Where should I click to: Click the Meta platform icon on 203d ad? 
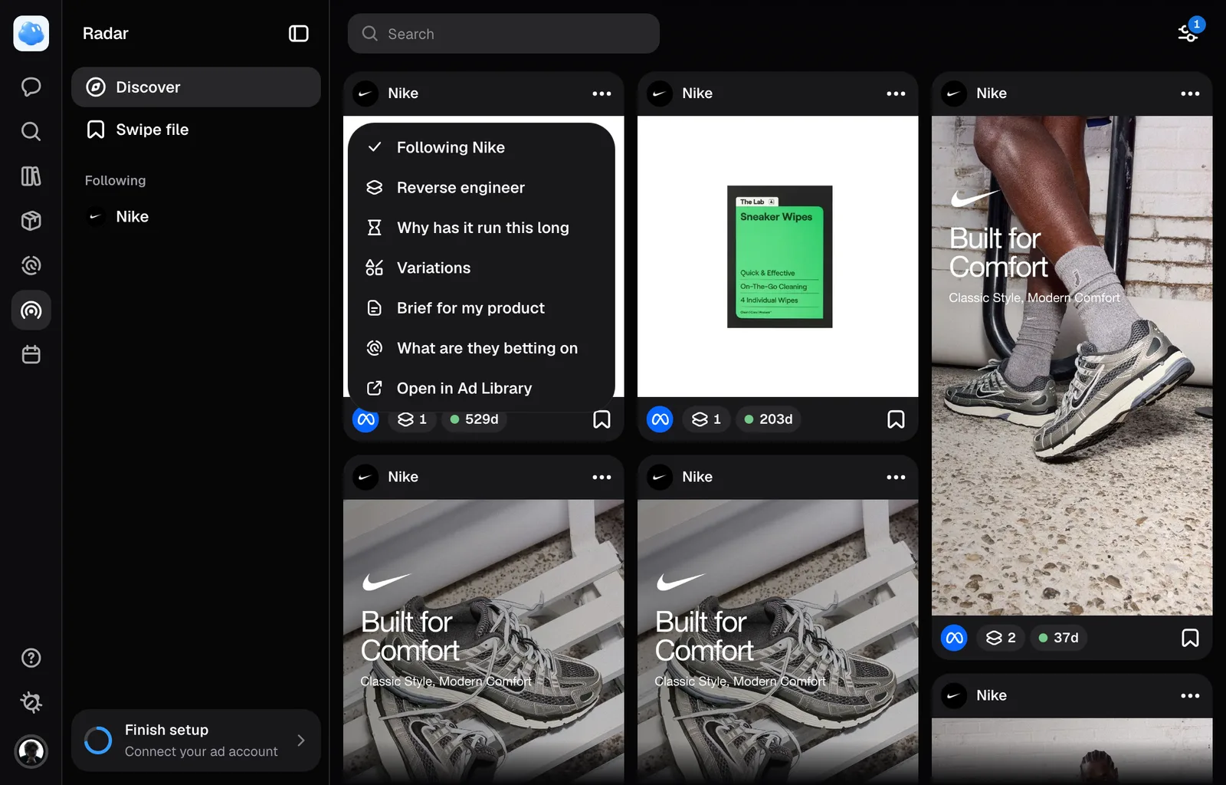pyautogui.click(x=660, y=419)
